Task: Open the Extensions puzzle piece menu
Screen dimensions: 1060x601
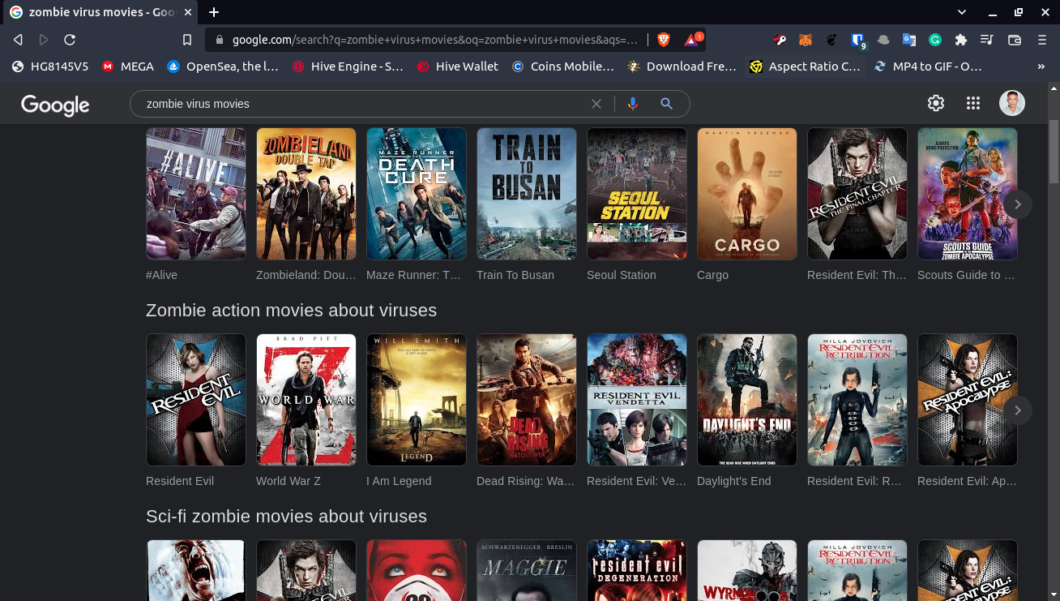Action: click(961, 40)
